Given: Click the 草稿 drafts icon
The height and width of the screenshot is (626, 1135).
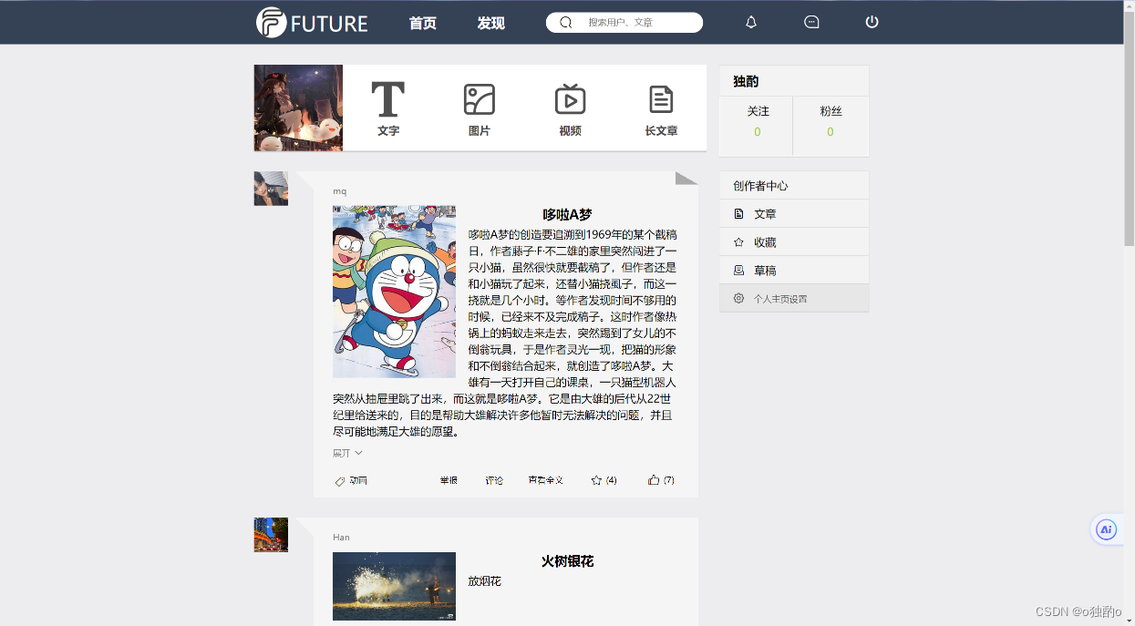Looking at the screenshot, I should coord(738,271).
